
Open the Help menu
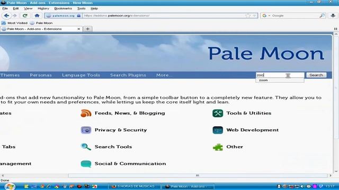tap(94, 8)
